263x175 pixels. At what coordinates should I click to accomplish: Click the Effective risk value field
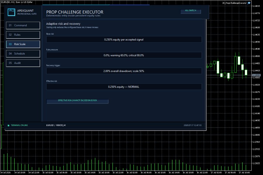(x=124, y=87)
